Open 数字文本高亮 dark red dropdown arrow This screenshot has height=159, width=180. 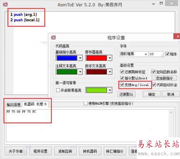point(110,72)
